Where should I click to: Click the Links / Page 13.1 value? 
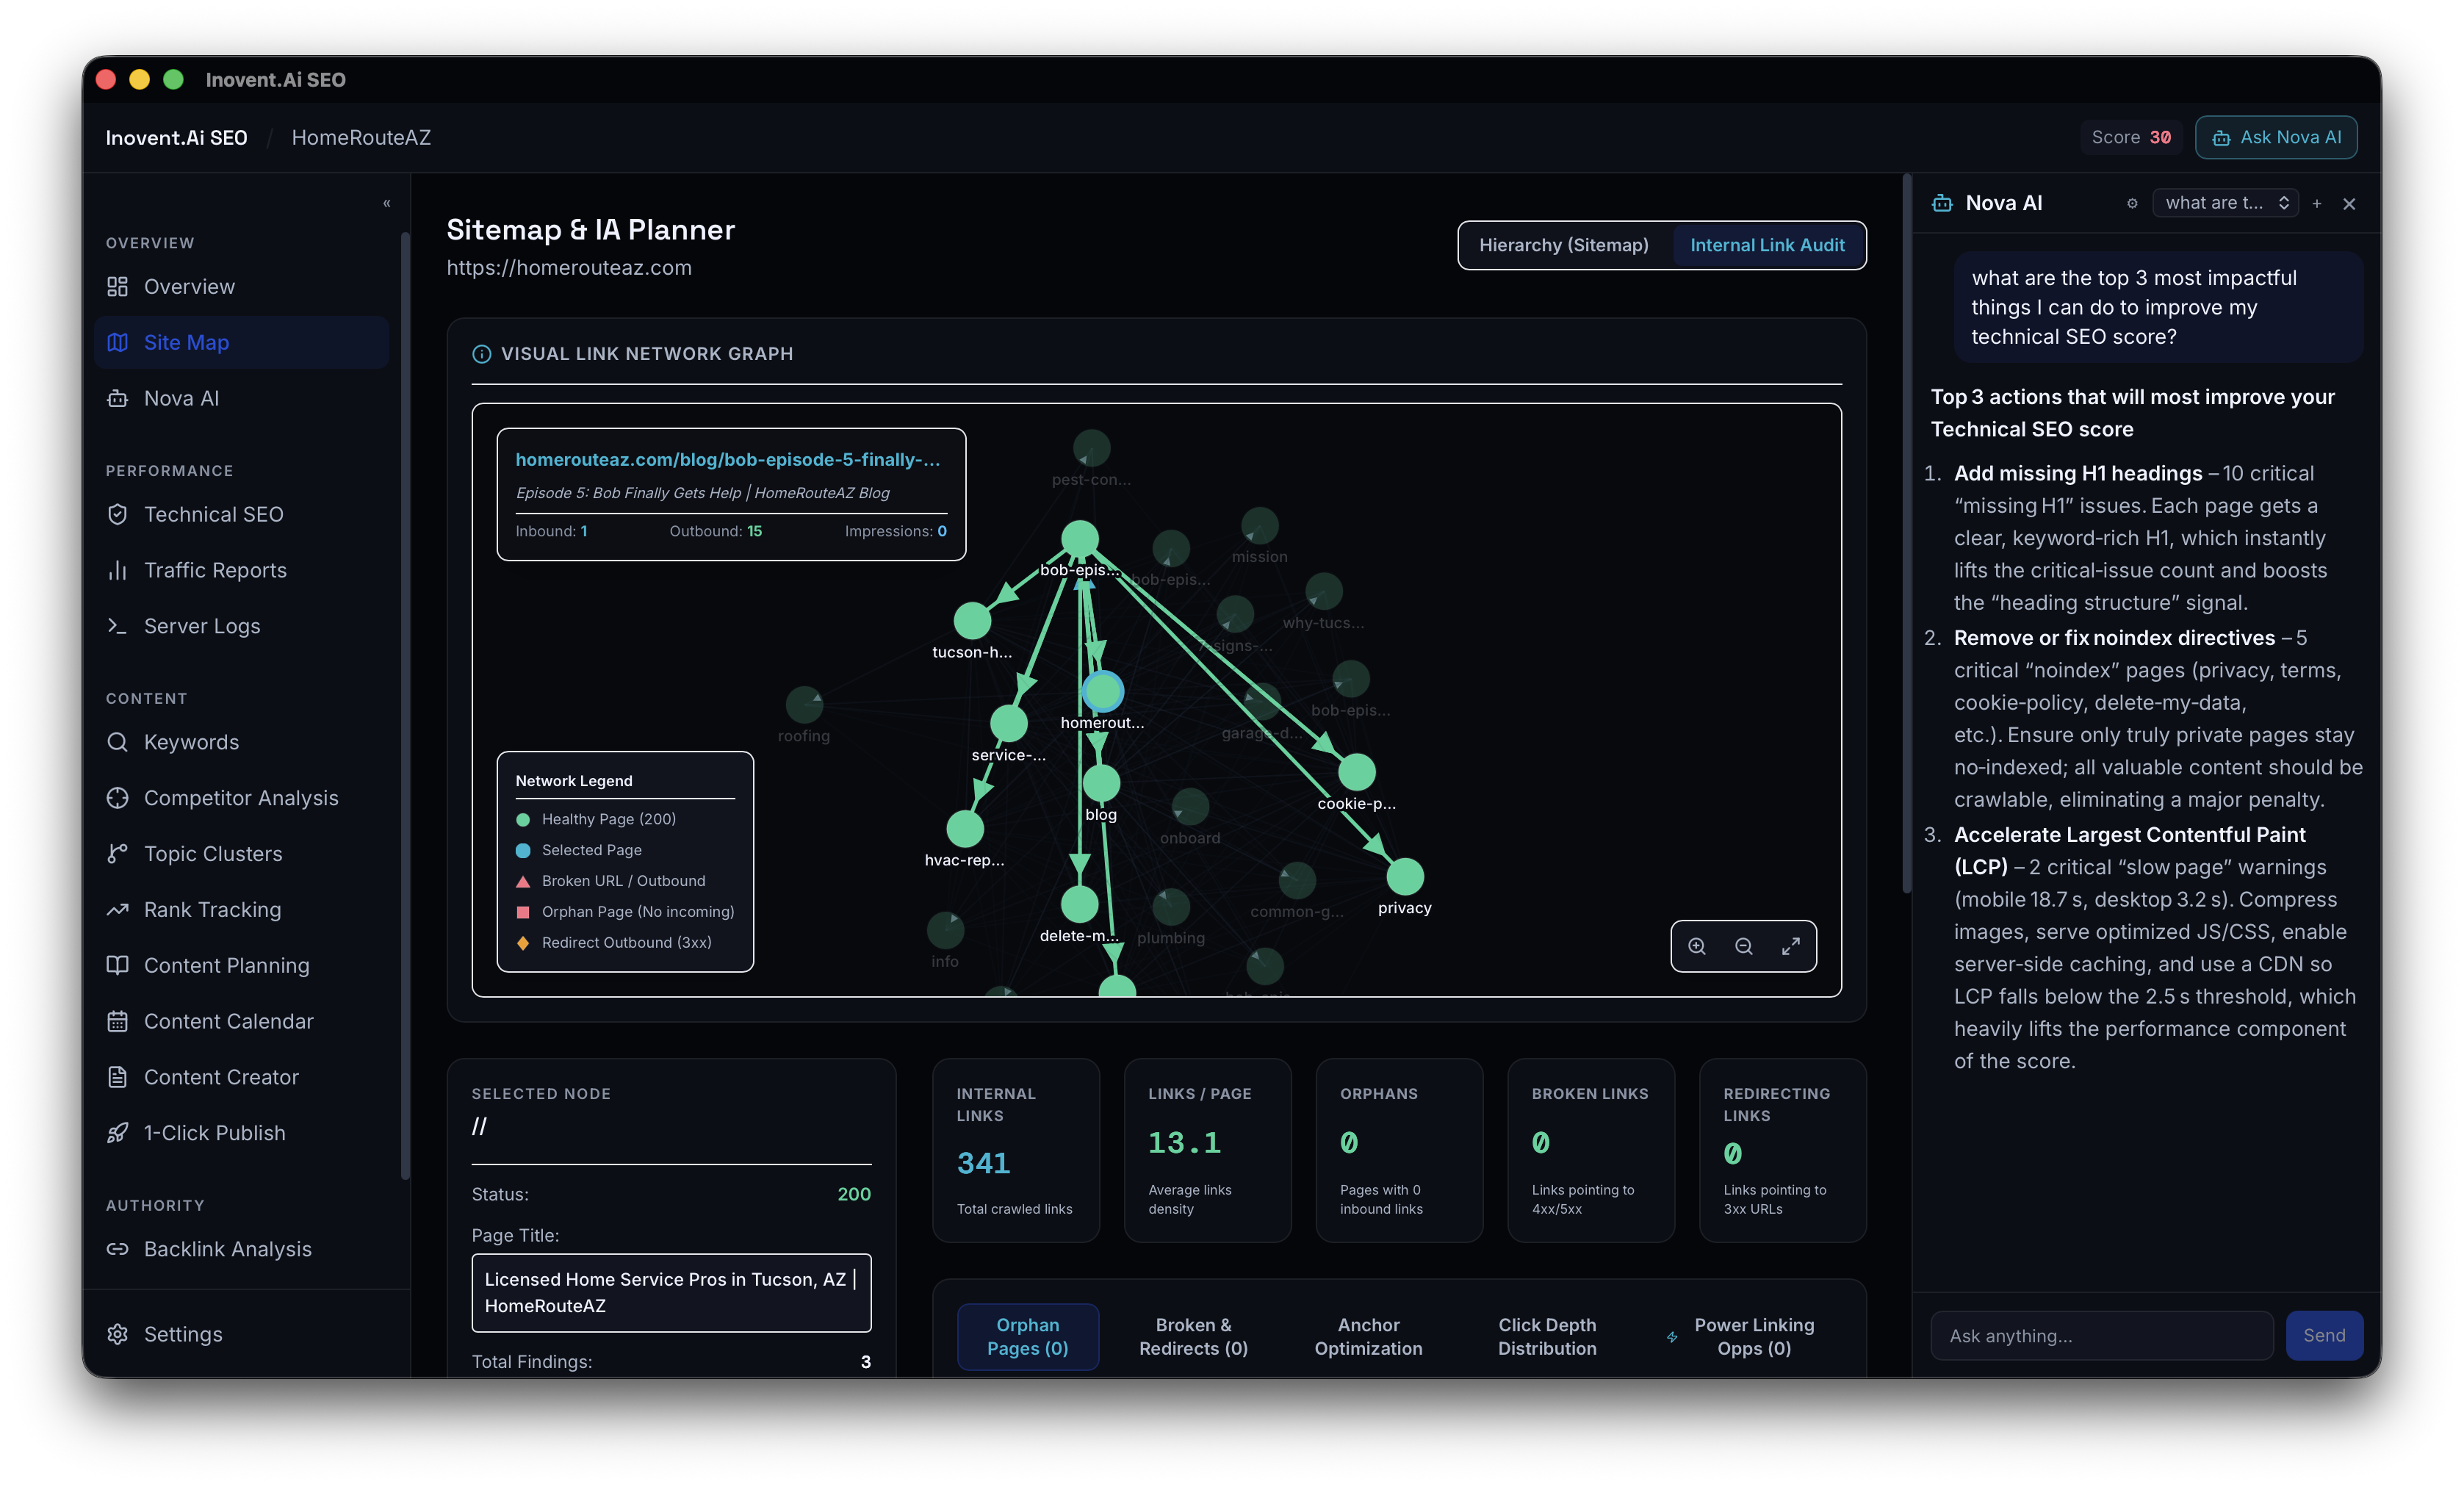(x=1185, y=1143)
